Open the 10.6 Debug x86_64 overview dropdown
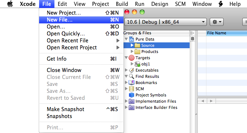 [166, 22]
